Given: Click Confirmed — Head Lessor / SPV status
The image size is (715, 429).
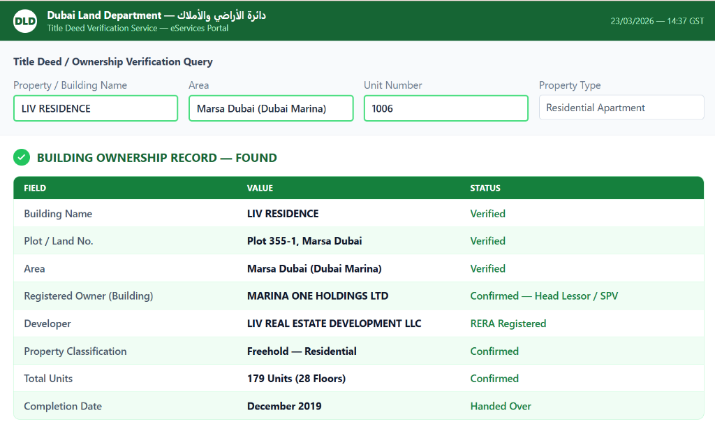Looking at the screenshot, I should [544, 296].
